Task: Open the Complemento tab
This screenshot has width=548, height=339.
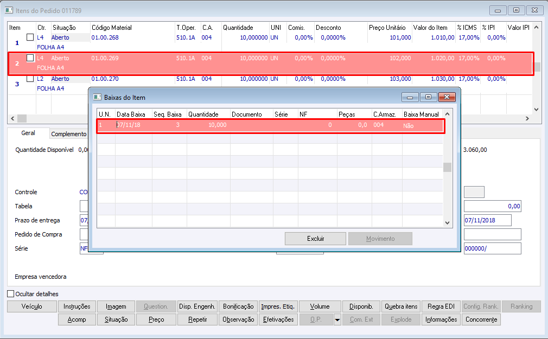Action: (x=68, y=134)
